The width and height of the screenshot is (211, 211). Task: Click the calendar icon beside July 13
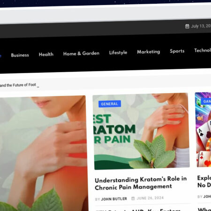click(x=187, y=26)
